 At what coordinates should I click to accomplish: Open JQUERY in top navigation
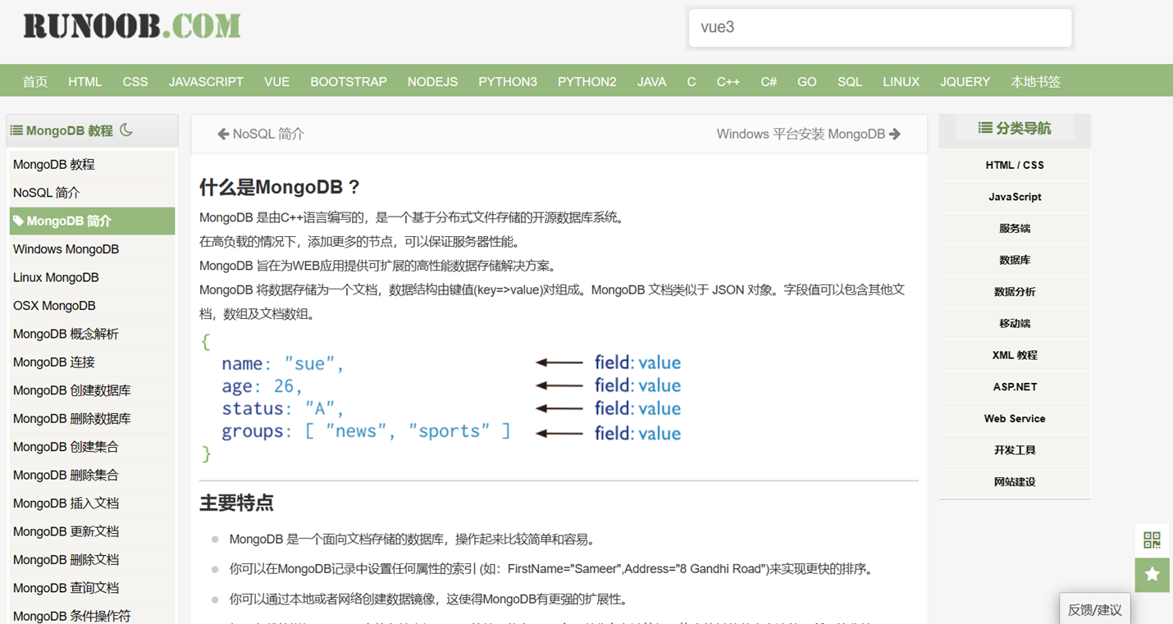click(x=965, y=82)
